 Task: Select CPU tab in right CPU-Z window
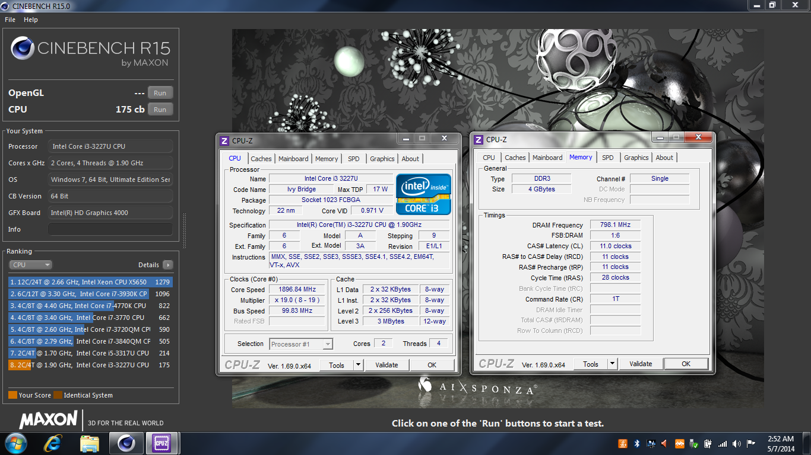click(489, 158)
